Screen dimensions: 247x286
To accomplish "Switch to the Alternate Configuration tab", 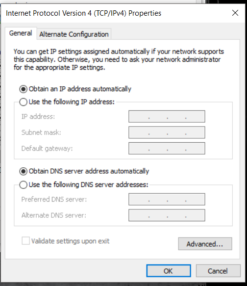I will [74, 34].
